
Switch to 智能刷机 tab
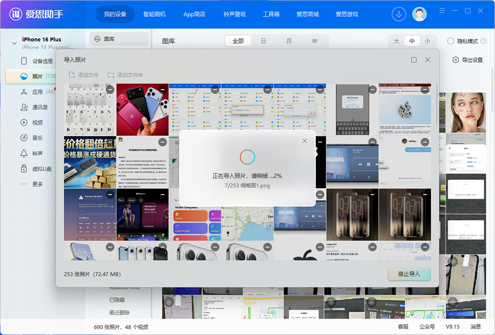pyautogui.click(x=155, y=14)
